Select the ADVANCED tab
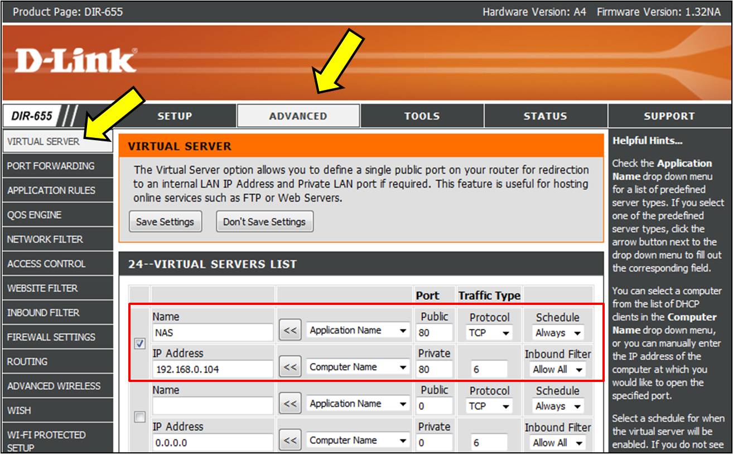The image size is (733, 454). 298,116
